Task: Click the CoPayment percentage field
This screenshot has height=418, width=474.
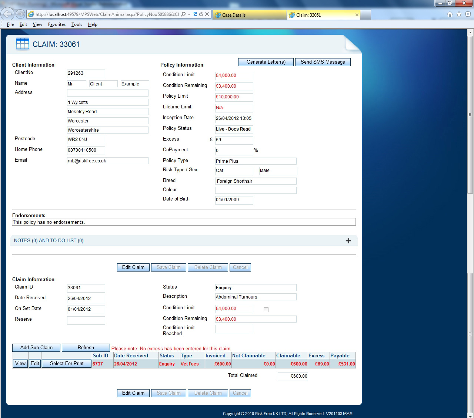Action: [x=234, y=151]
